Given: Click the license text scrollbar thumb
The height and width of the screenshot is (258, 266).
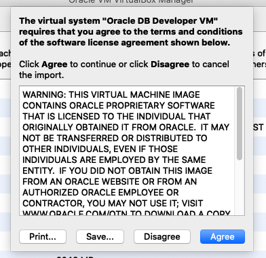Looking at the screenshot, I should [240, 124].
